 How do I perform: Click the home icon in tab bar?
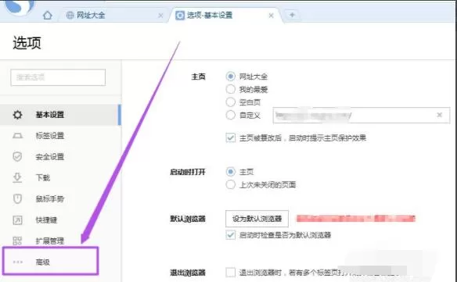coord(48,15)
